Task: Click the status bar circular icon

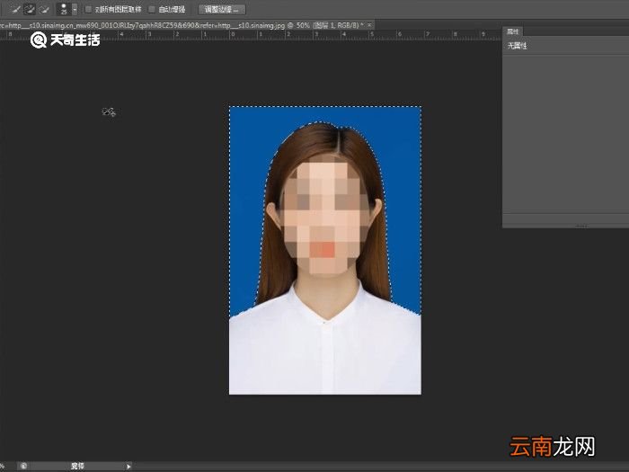Action: point(23,466)
